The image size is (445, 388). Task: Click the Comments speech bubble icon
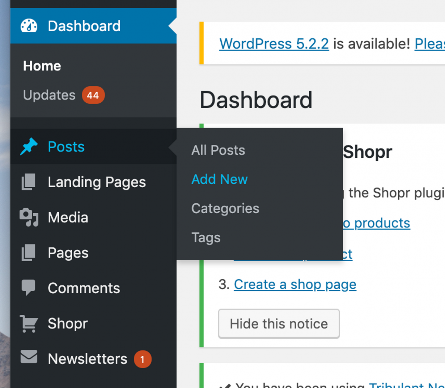[28, 288]
